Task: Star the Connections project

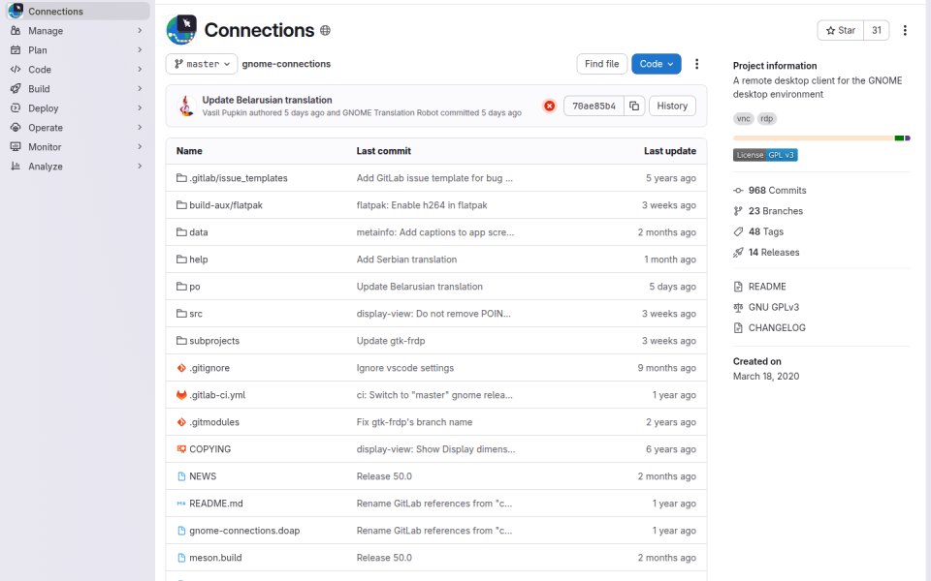Action: coord(841,30)
